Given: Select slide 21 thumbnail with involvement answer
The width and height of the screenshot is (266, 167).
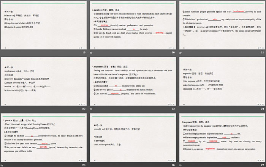Looking at the screenshot, I should [222, 25].
